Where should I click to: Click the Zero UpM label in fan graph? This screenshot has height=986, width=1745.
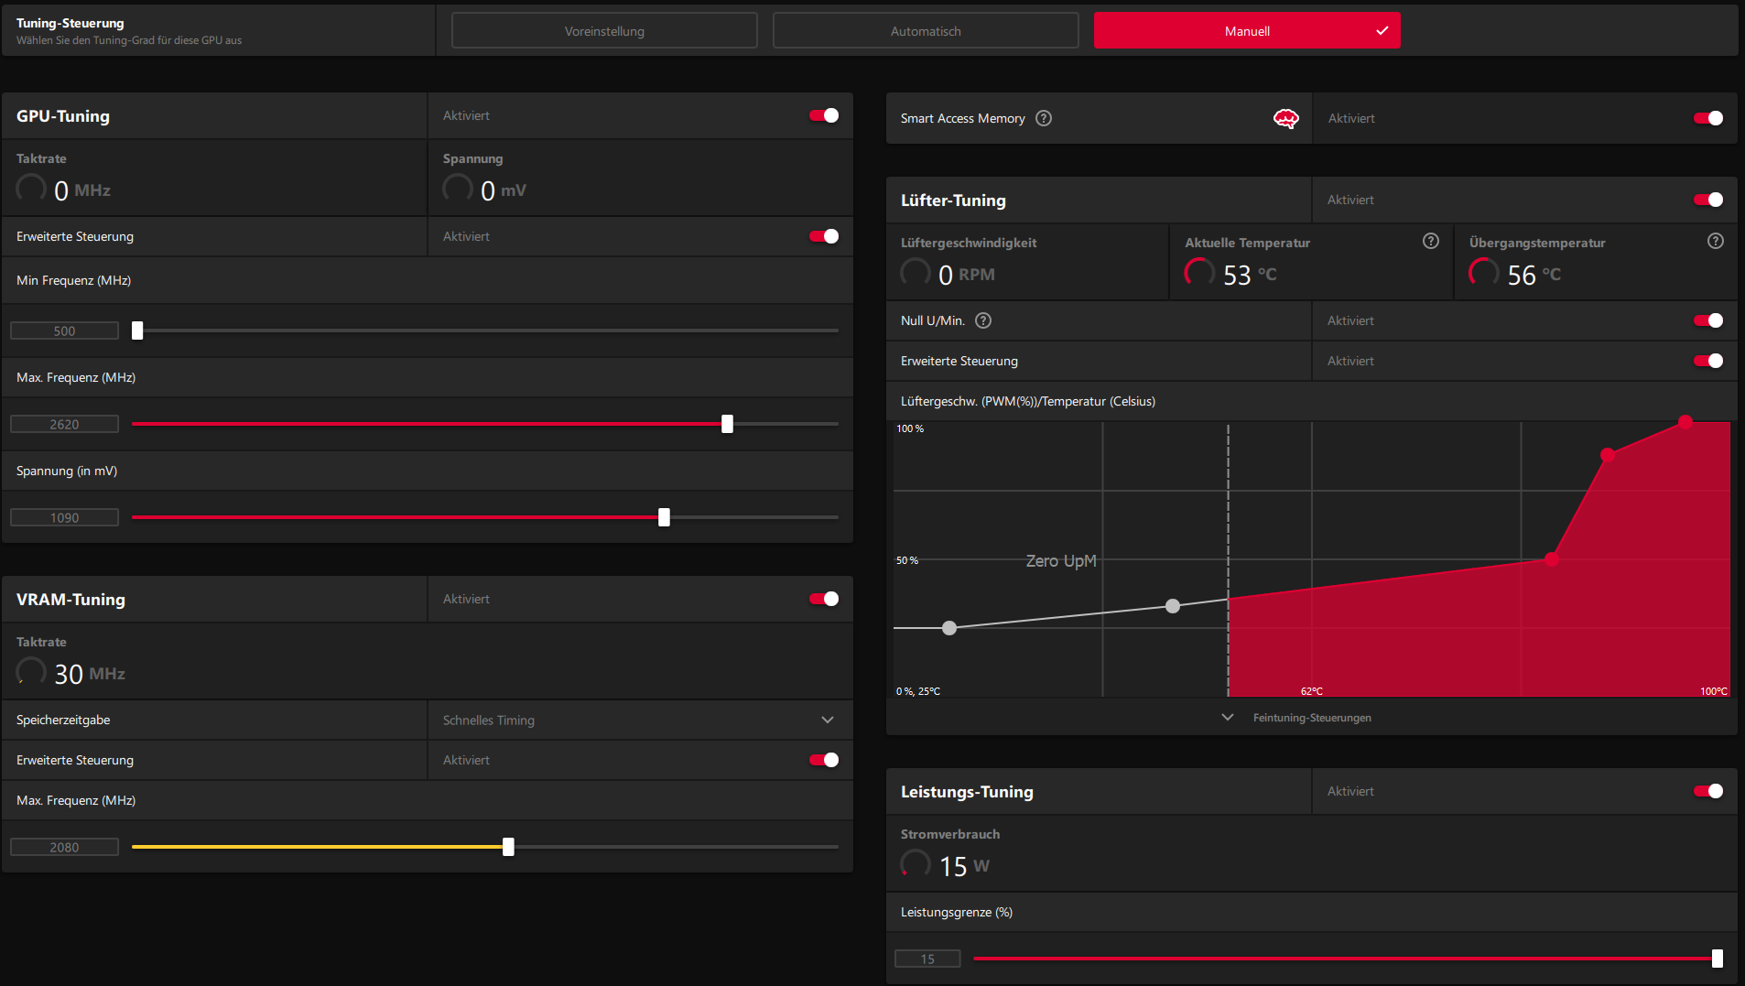(1061, 561)
